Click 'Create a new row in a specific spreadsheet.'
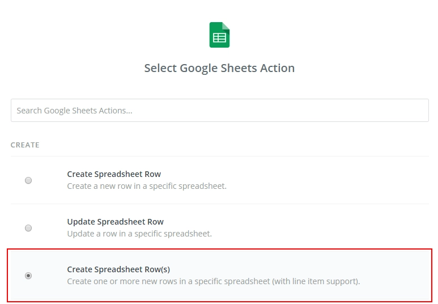 (x=147, y=186)
